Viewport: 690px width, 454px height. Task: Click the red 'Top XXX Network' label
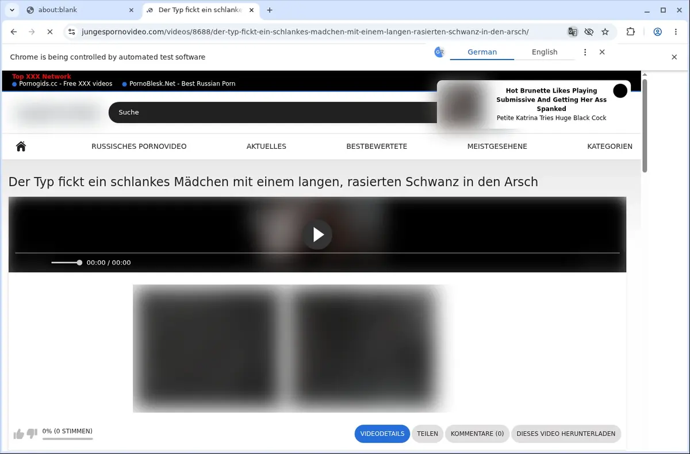click(x=41, y=76)
